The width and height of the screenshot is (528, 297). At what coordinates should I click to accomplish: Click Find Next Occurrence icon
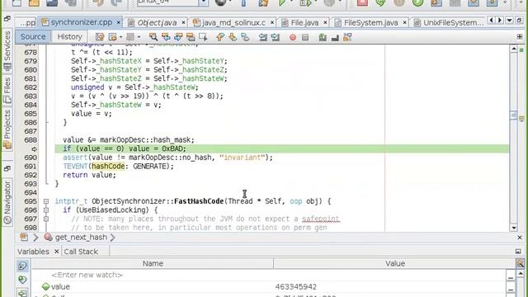[x=178, y=36]
